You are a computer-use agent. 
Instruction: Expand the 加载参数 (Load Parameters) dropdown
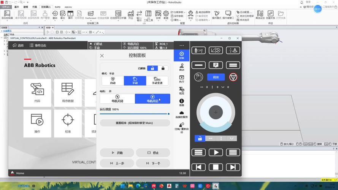pos(184,12)
